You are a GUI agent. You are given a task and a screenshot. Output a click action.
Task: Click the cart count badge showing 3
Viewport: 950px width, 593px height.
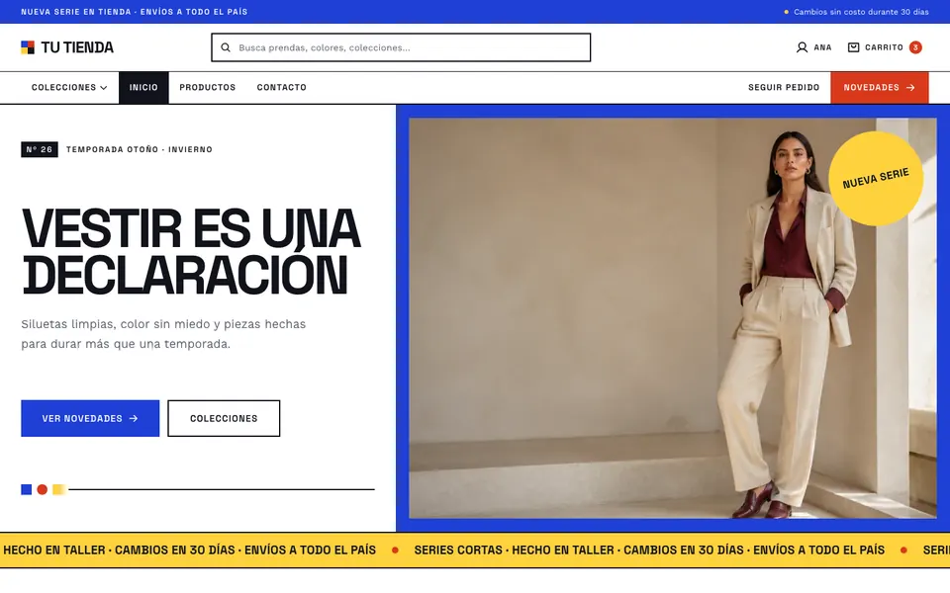(x=914, y=47)
